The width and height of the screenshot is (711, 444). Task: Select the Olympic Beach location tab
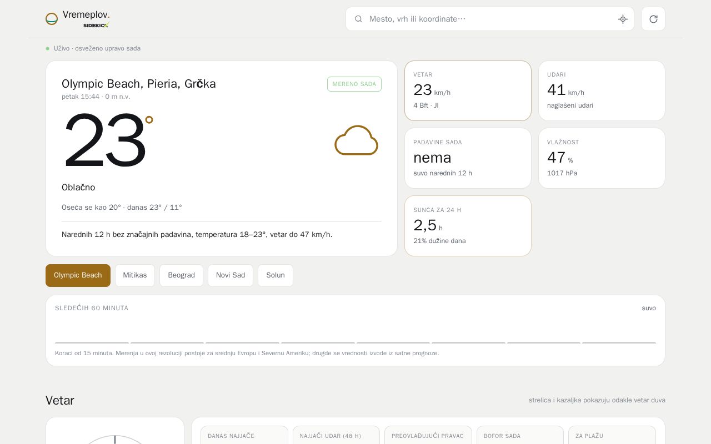[x=78, y=275]
